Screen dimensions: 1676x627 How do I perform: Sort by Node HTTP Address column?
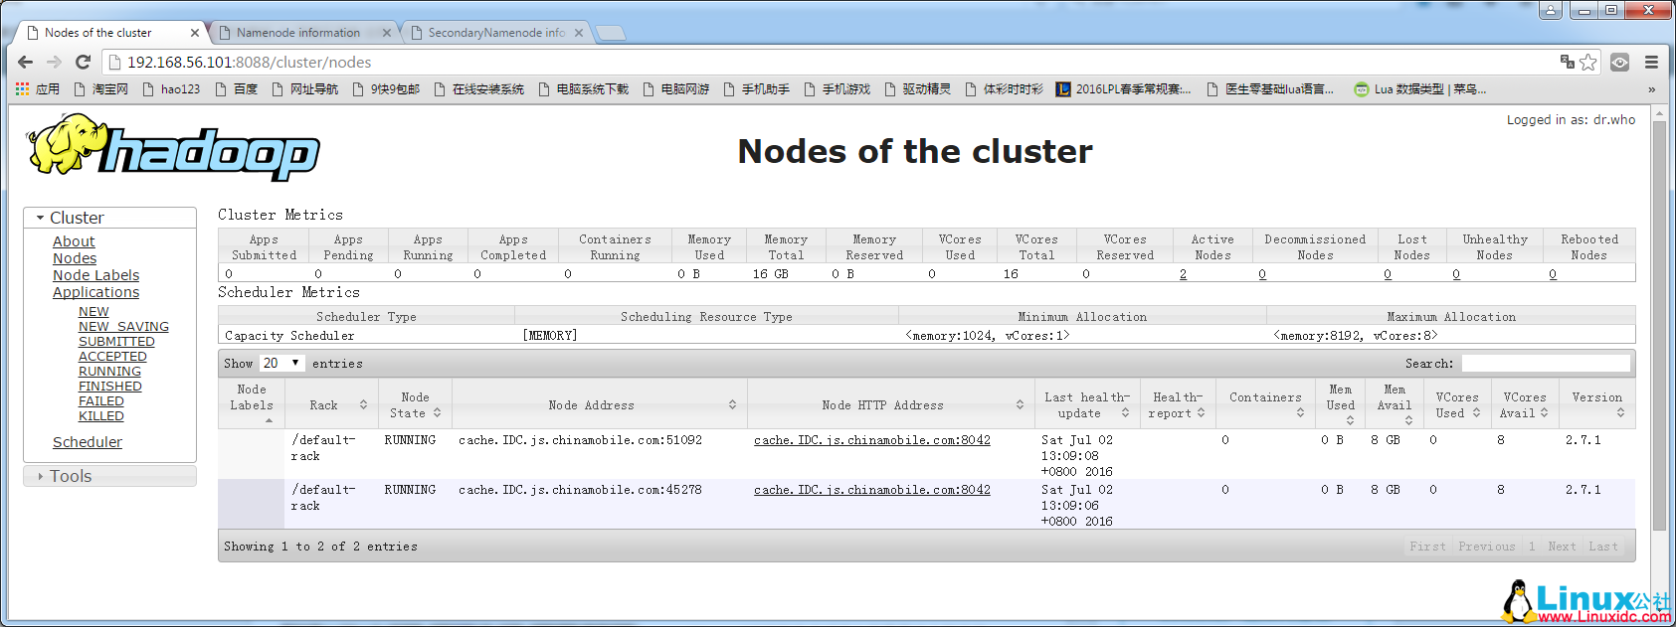point(890,404)
